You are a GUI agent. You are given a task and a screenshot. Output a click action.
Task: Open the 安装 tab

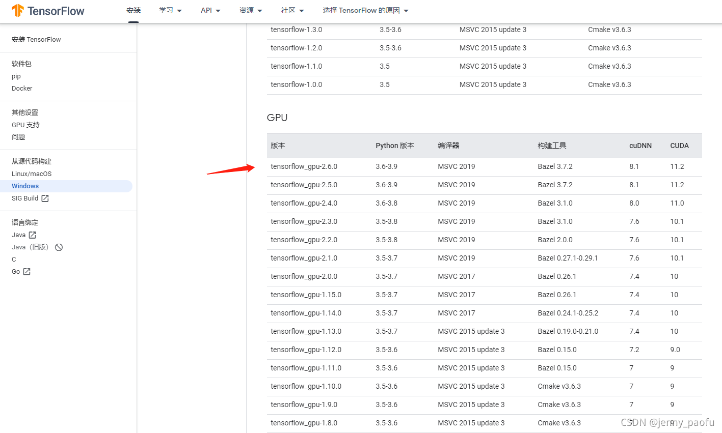click(133, 10)
